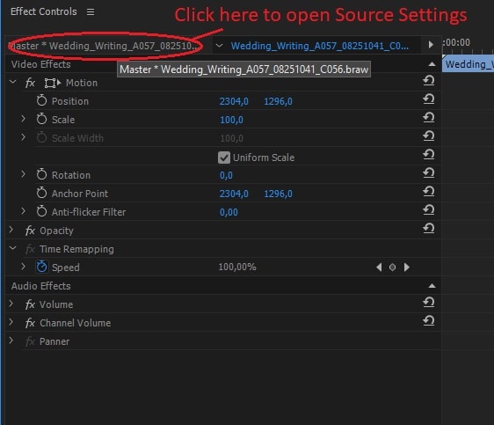This screenshot has height=425, width=494.
Task: Toggle the Volume fx effect switch
Action: pos(30,304)
